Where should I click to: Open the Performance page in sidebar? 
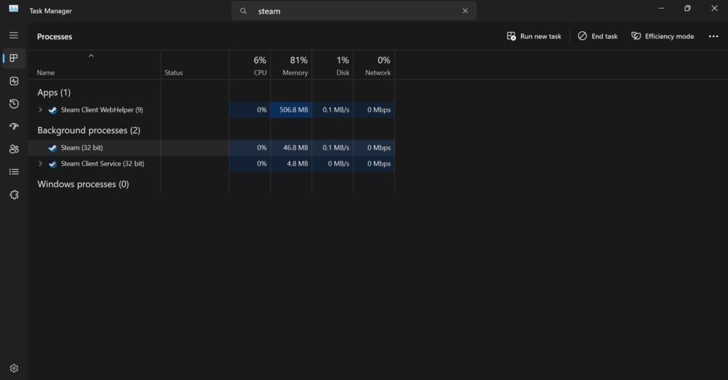click(x=14, y=81)
